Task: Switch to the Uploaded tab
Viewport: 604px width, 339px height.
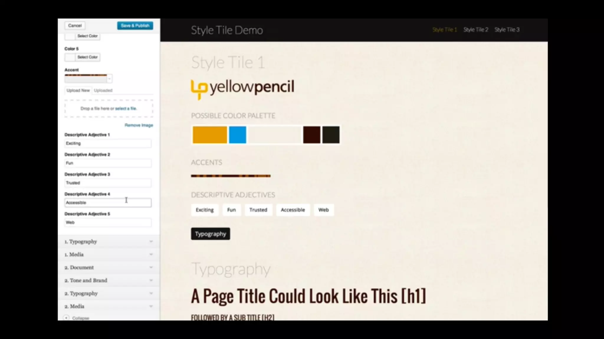Action: click(103, 90)
